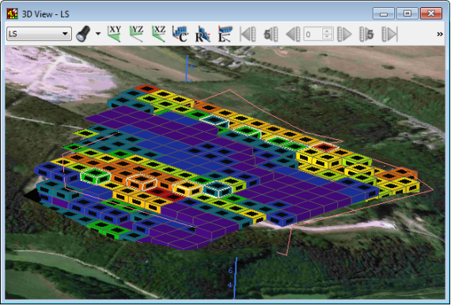Go to the previous slice

click(293, 34)
